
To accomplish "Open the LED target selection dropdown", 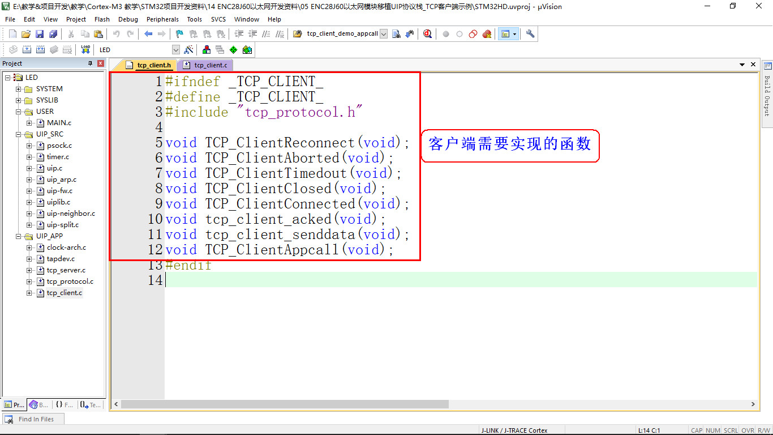I will (175, 50).
